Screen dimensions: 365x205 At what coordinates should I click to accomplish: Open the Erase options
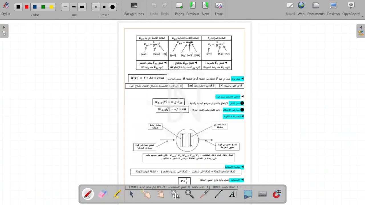click(x=219, y=9)
